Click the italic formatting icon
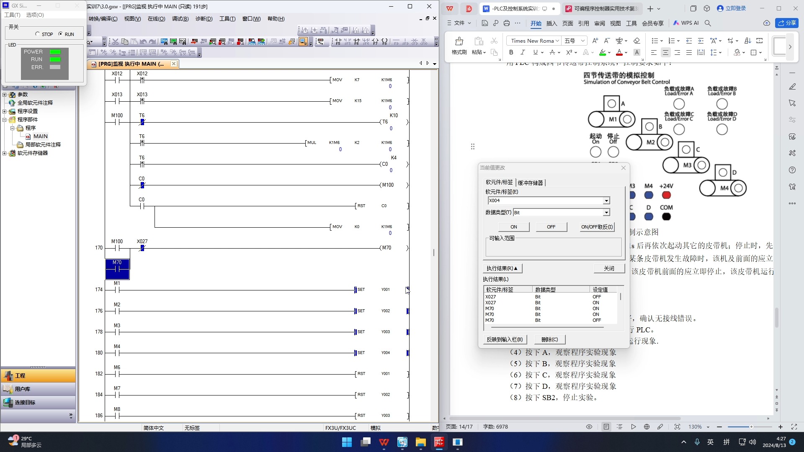 [523, 52]
